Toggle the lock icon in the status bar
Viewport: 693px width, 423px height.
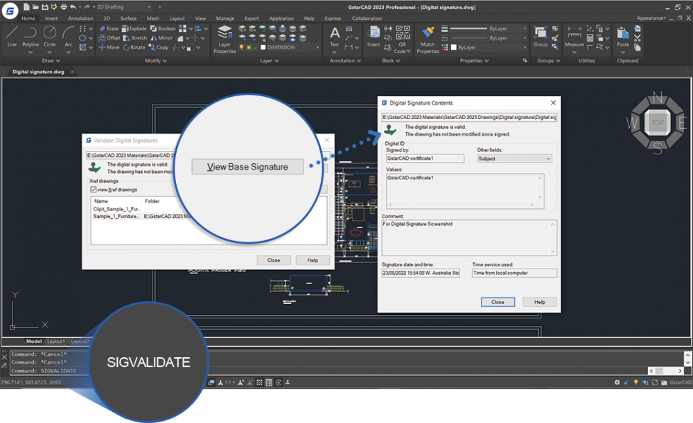[x=626, y=382]
